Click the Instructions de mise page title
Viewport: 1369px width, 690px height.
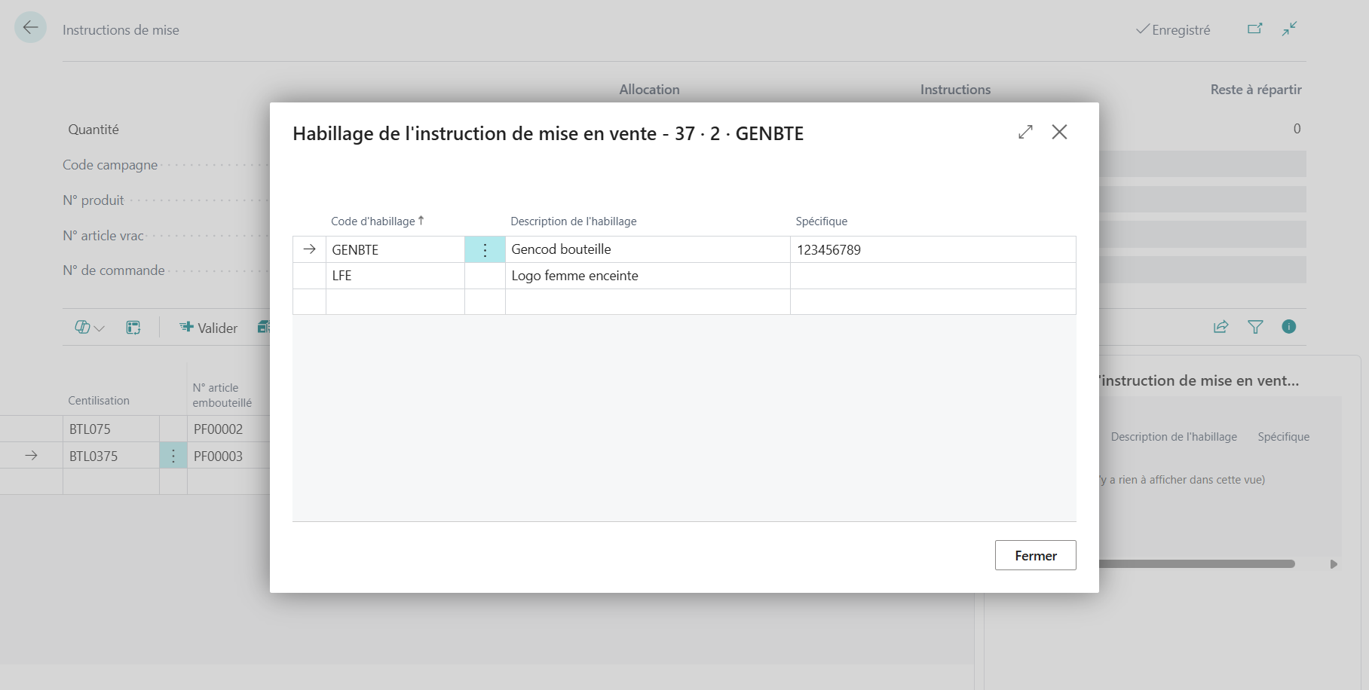tap(121, 30)
